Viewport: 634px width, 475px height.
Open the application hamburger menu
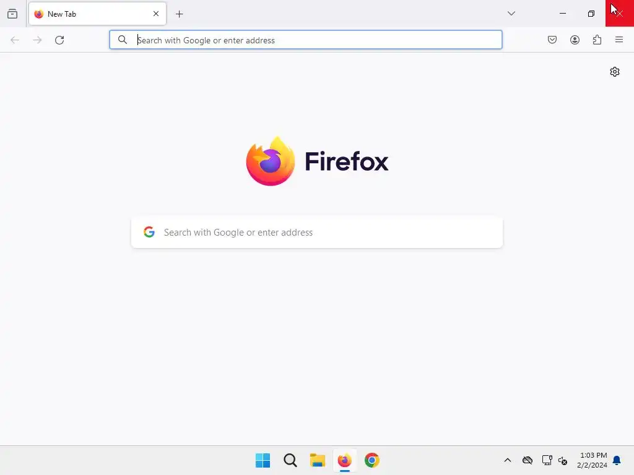pos(619,40)
